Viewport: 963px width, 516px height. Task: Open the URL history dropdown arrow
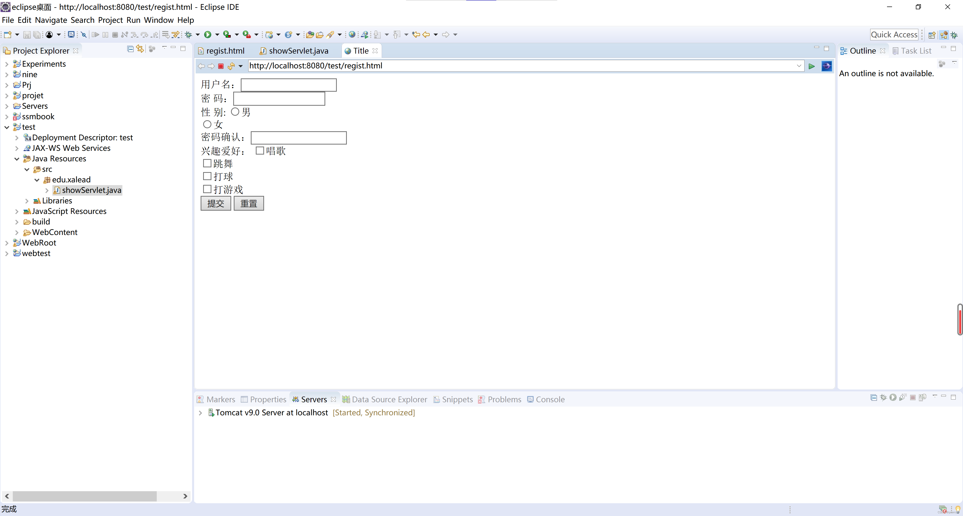(799, 66)
